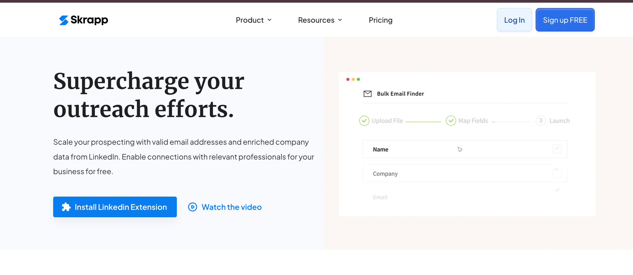
Task: Go to the Pricing page
Action: coord(380,20)
